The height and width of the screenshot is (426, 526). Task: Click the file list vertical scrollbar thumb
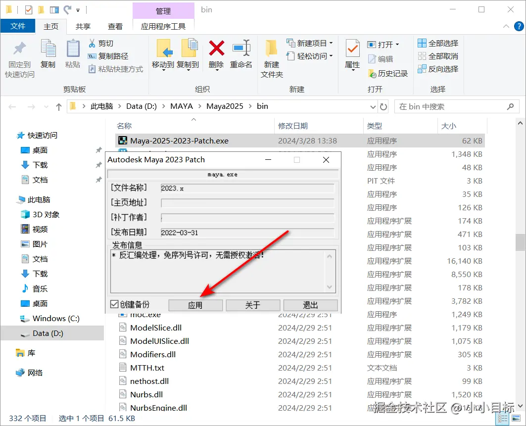(520, 242)
